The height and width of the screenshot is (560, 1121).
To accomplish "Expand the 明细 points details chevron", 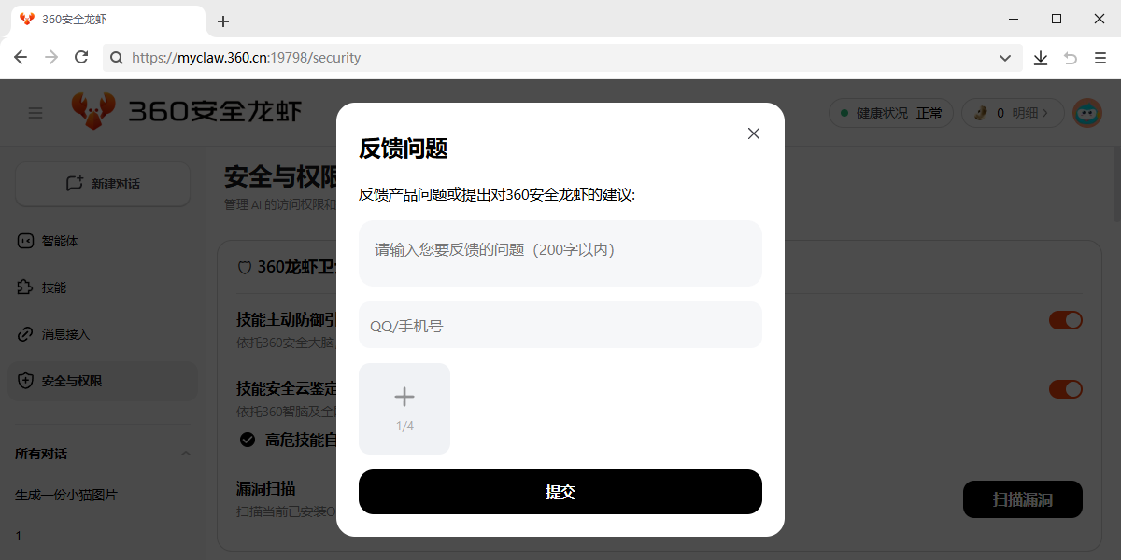I will pyautogui.click(x=1045, y=113).
